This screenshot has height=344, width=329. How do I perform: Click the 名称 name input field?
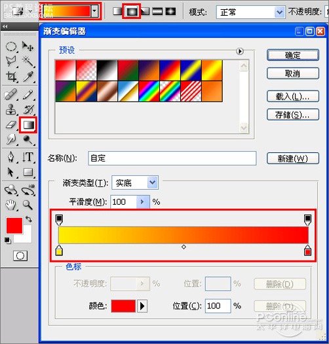pyautogui.click(x=172, y=158)
